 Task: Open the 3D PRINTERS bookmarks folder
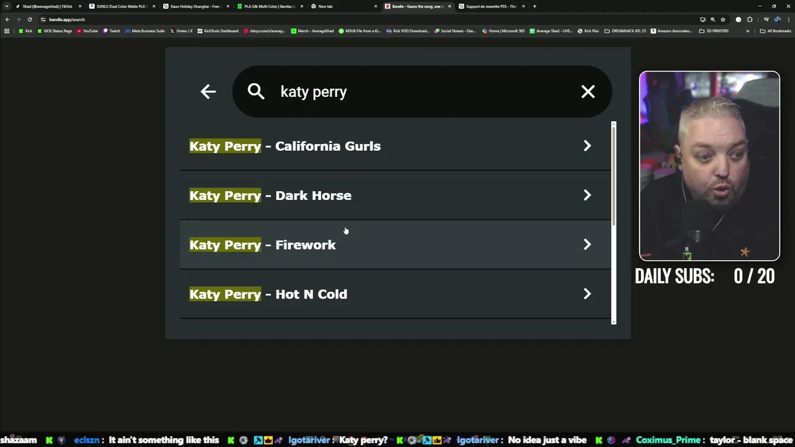(x=714, y=31)
